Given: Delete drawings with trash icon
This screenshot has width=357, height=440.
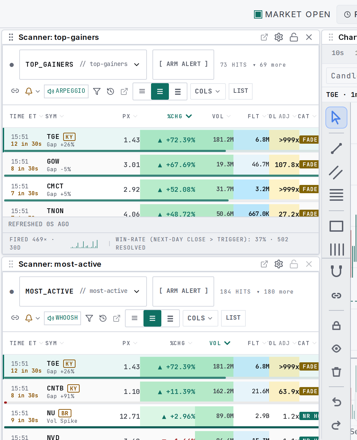Looking at the screenshot, I should [x=336, y=372].
